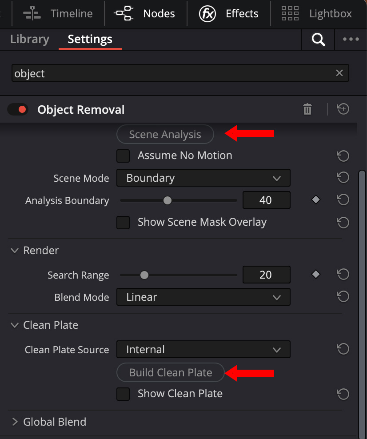Switch to the Library tab
Viewport: 367px width, 439px height.
pyautogui.click(x=29, y=40)
